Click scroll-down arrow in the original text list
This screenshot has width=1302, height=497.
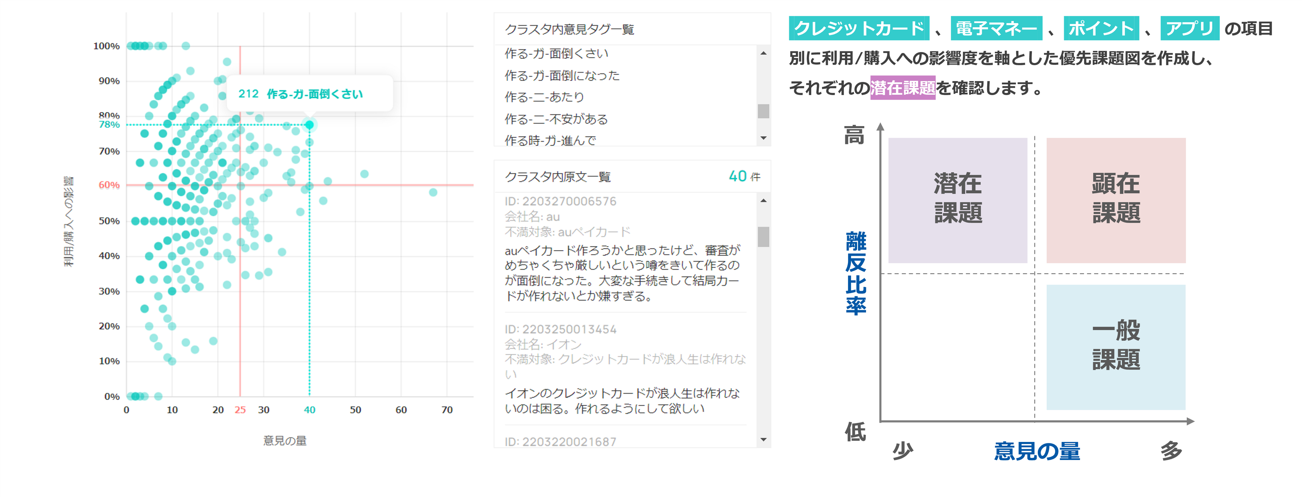click(x=763, y=439)
